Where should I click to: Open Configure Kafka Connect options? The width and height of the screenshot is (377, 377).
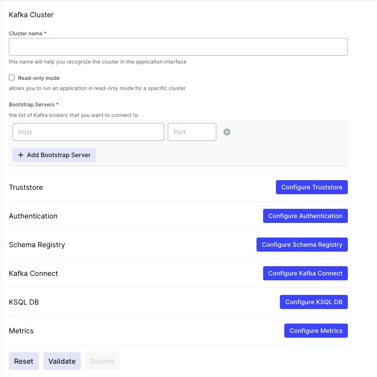(305, 273)
